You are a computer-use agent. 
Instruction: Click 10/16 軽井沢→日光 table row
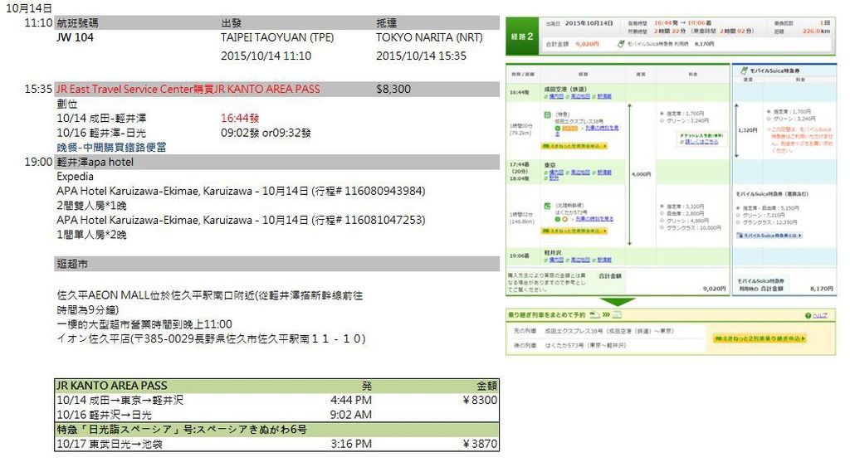(276, 415)
